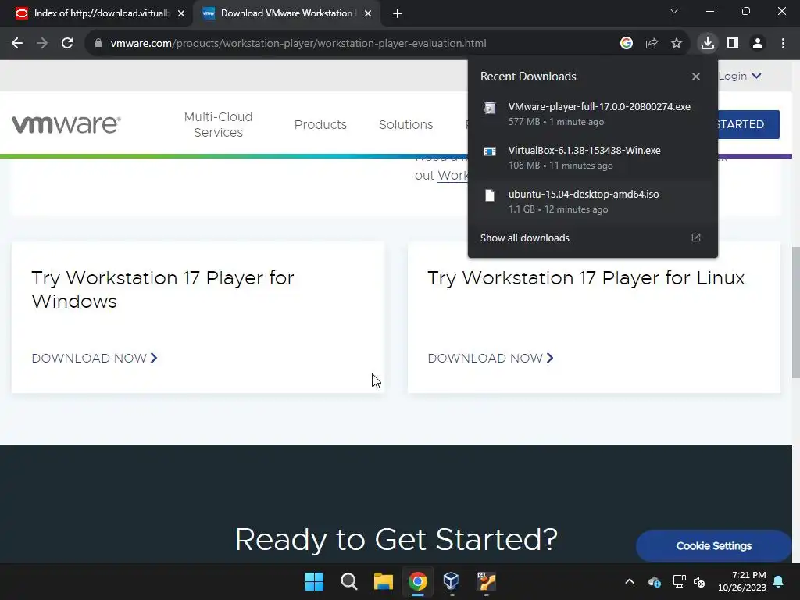
Task: Close the VMware Workstation tab
Action: click(367, 14)
